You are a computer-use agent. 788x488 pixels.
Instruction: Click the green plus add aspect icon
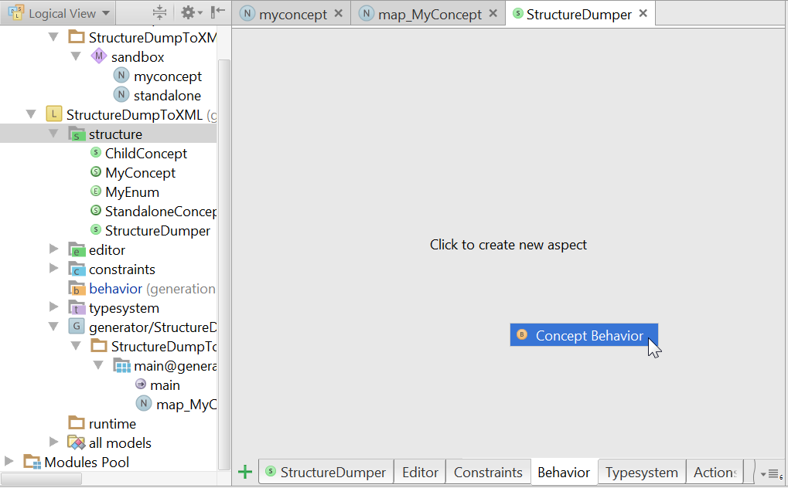pyautogui.click(x=245, y=472)
